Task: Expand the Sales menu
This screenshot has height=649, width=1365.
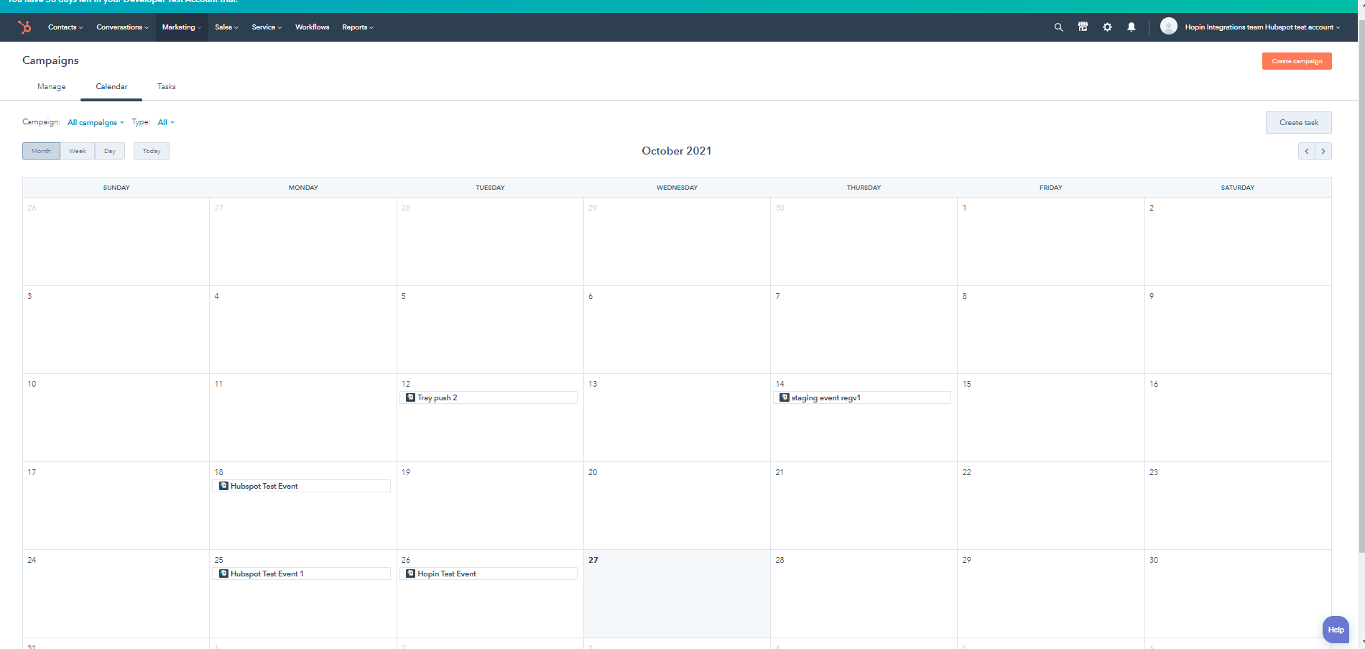Action: pos(227,27)
